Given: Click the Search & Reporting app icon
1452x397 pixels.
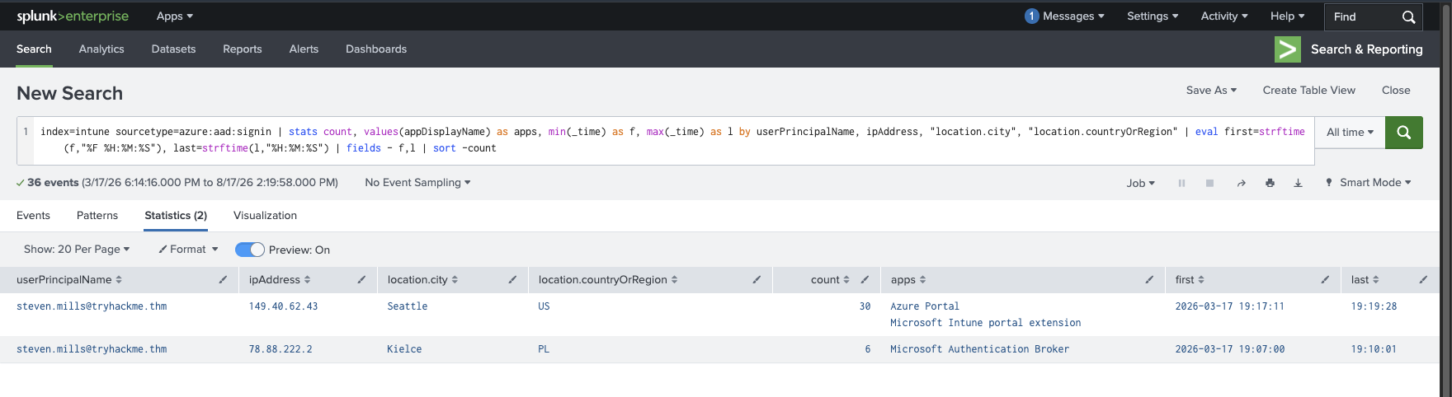Looking at the screenshot, I should click(x=1287, y=49).
